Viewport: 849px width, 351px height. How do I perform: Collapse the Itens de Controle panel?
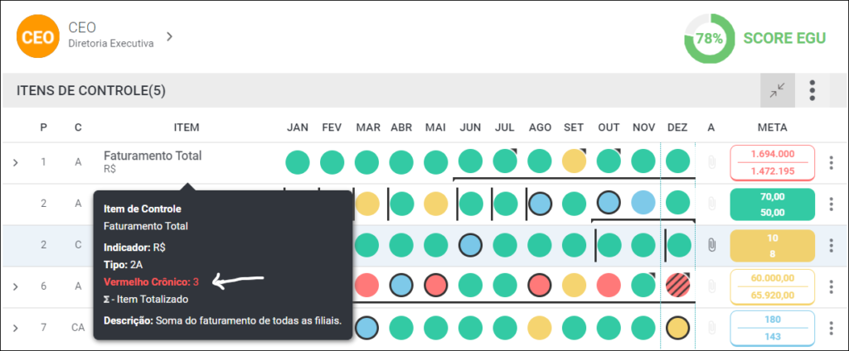tap(778, 90)
